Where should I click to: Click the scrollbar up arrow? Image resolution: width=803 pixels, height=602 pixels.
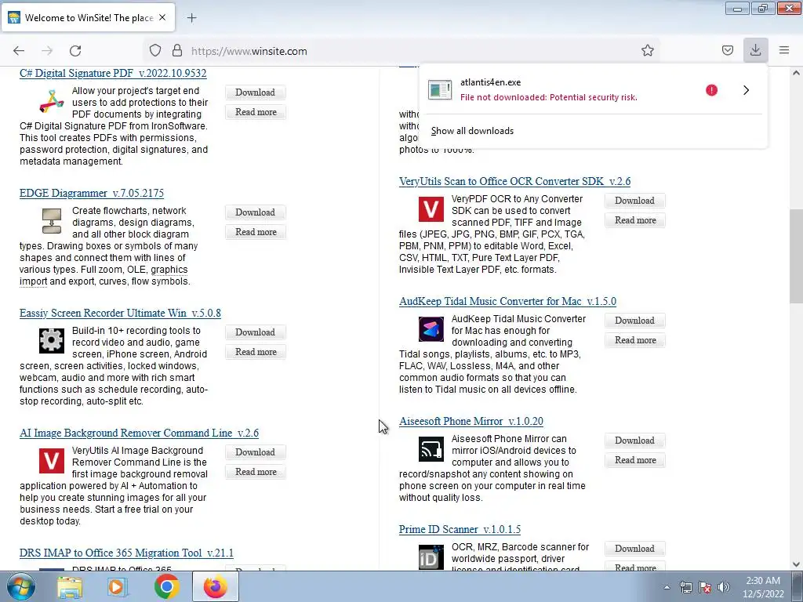796,73
